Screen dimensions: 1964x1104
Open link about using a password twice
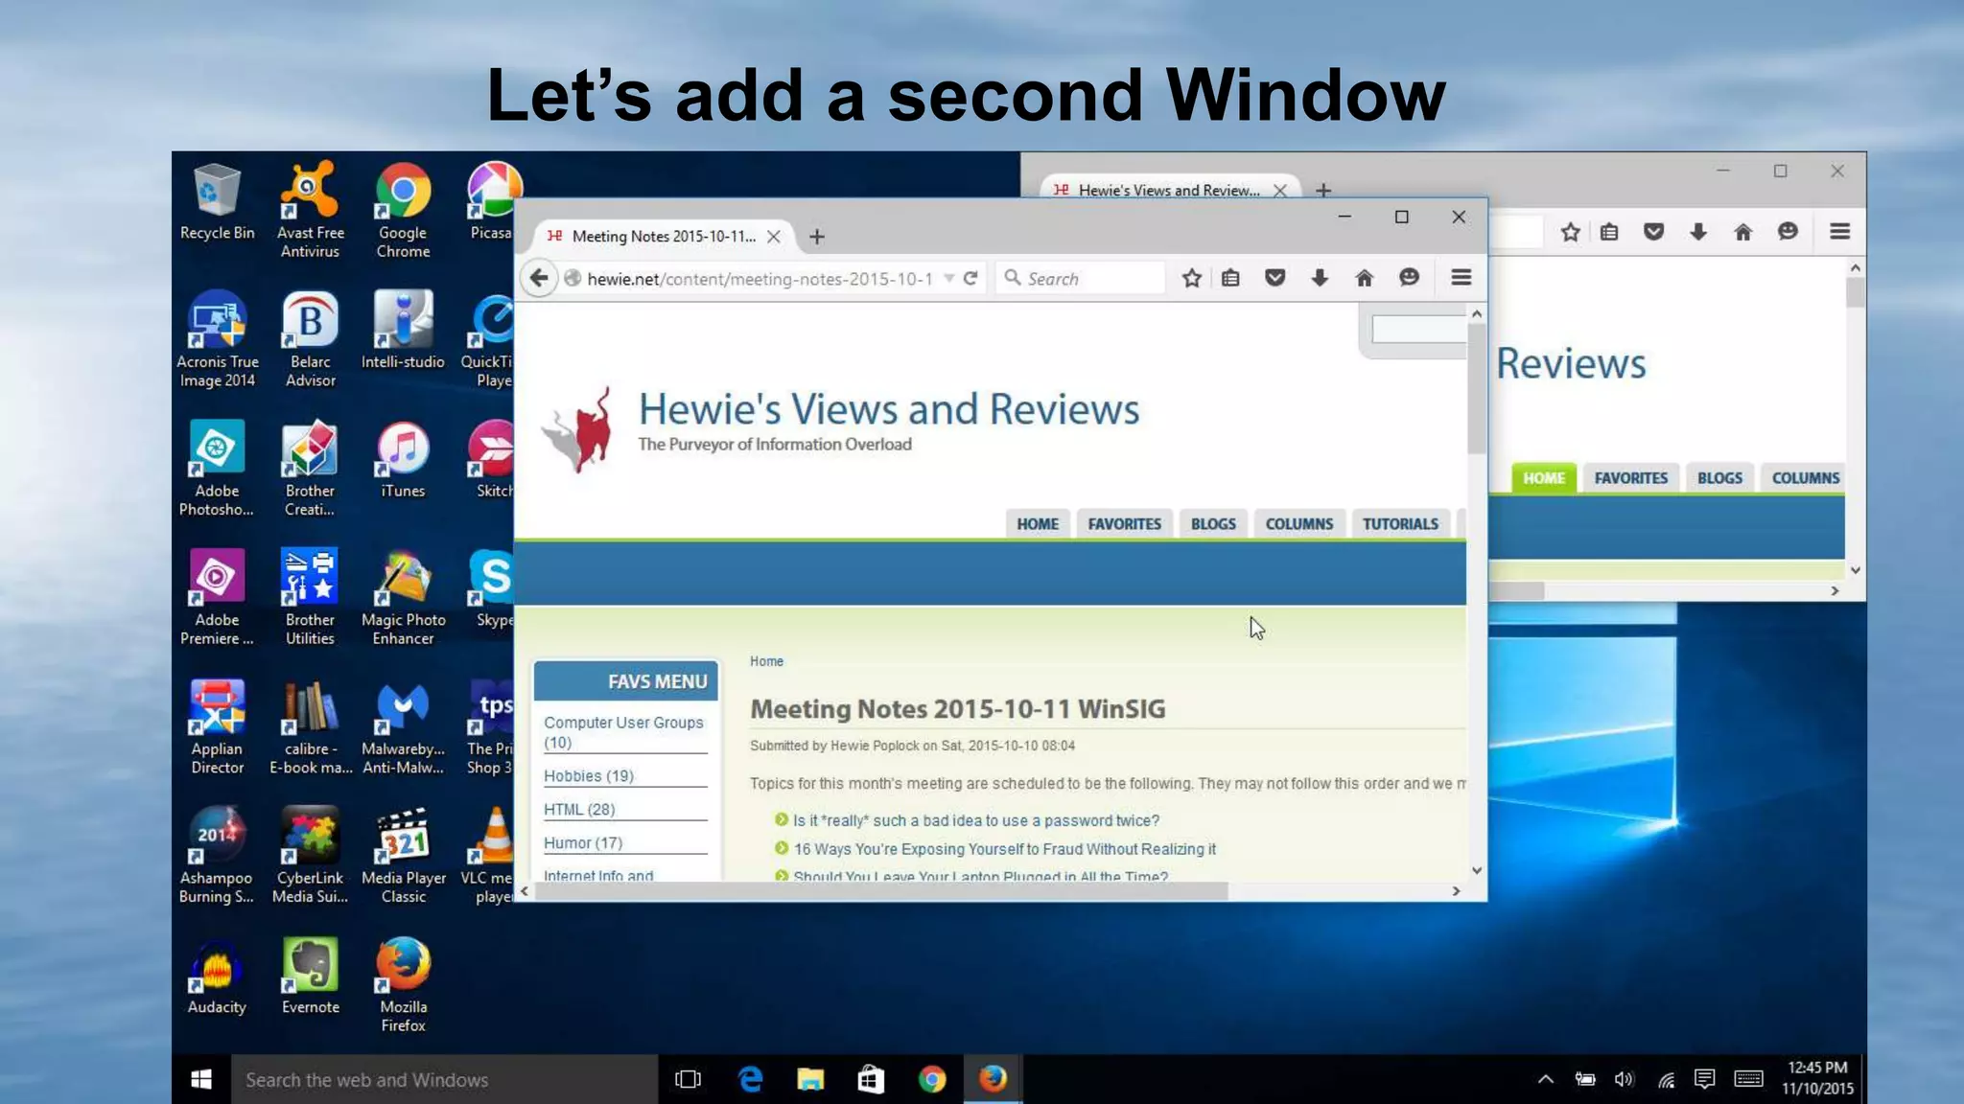tap(976, 821)
